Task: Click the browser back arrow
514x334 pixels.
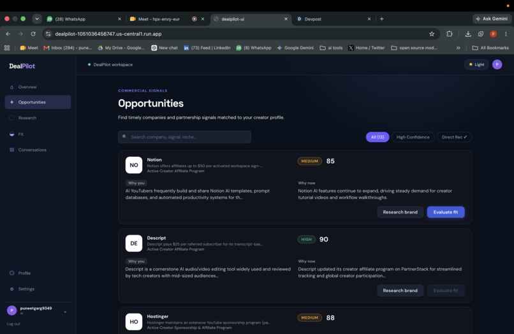Action: (x=8, y=34)
